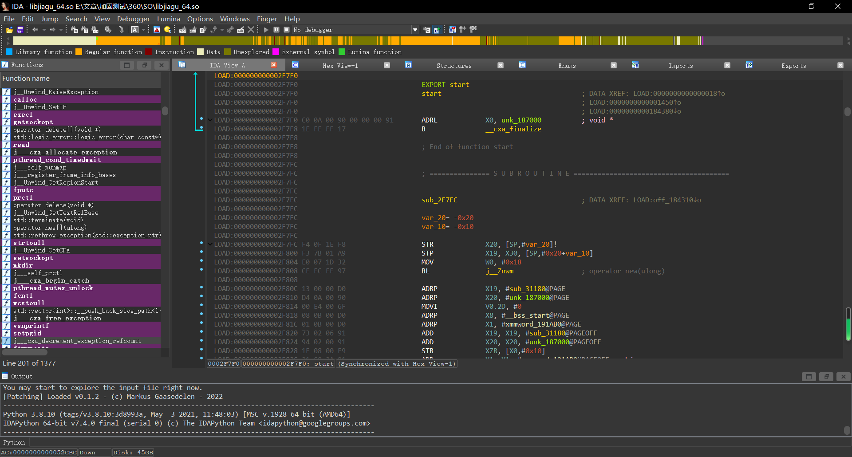Toggle breakpoint dot at line 2F808 BL

(x=201, y=270)
